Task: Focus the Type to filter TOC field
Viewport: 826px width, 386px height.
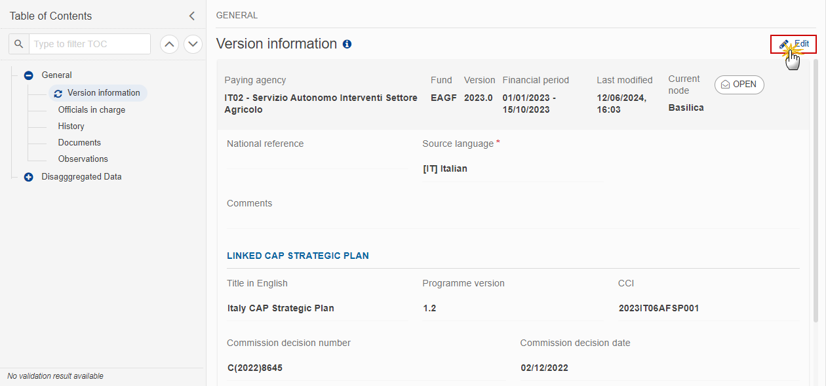Action: [x=90, y=44]
